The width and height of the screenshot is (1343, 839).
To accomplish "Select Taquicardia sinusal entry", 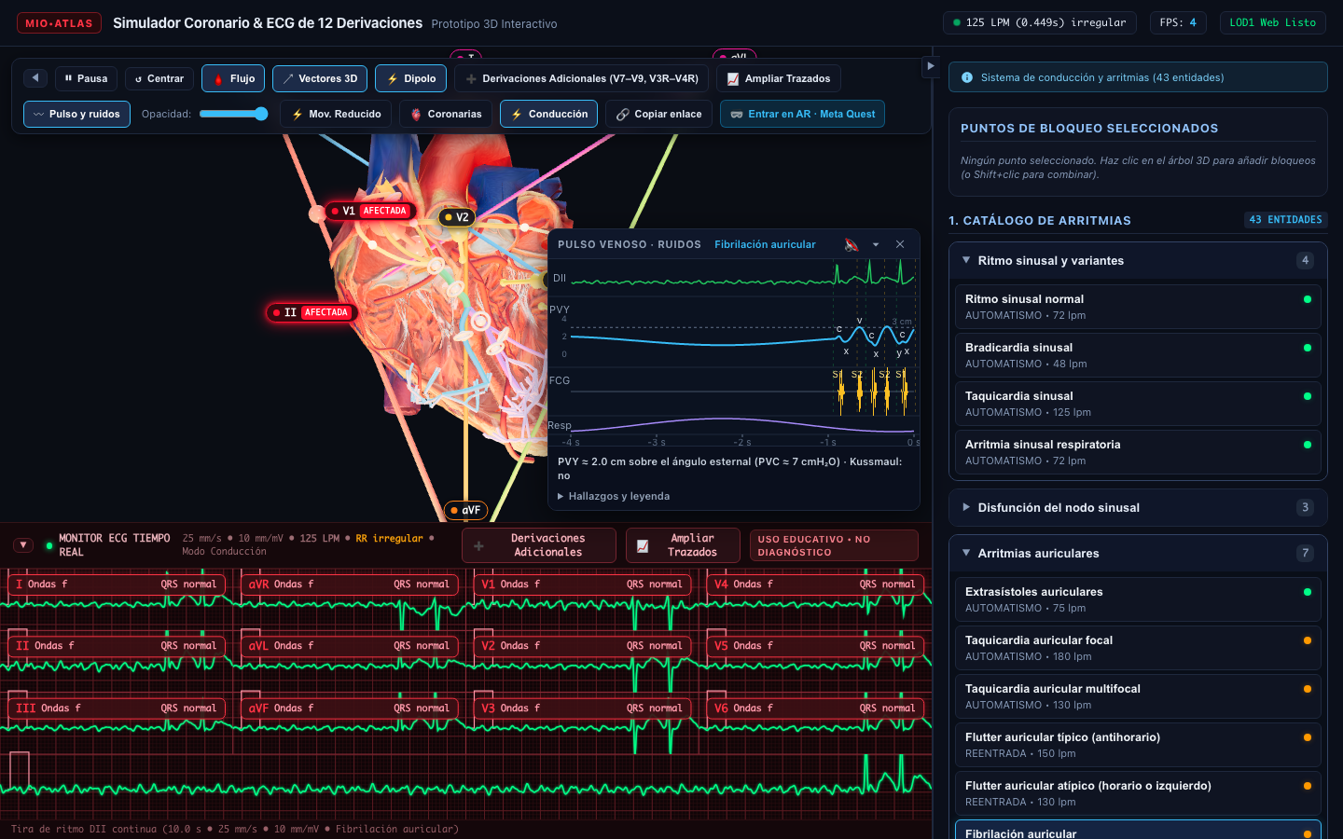I will click(x=1138, y=404).
